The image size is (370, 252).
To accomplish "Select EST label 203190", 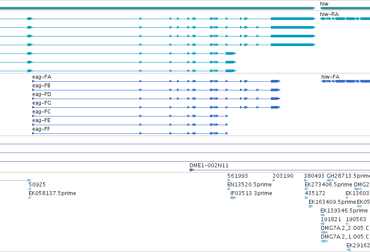I will click(283, 176).
